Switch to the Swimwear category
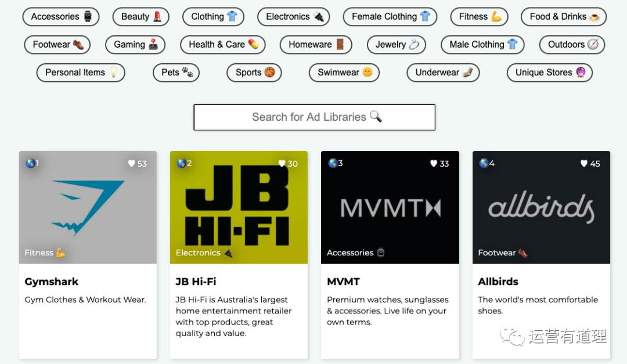Screen dimensions: 627x364 344,73
